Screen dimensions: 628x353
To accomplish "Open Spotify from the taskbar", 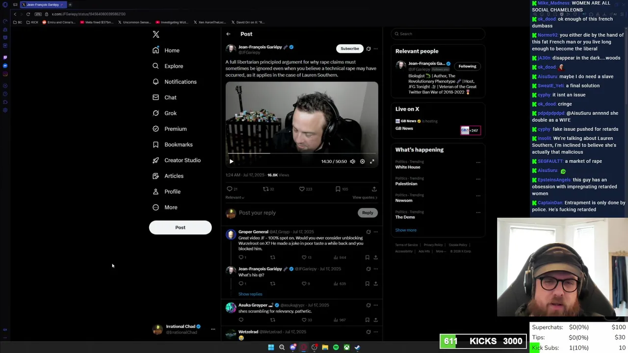I will [x=336, y=347].
